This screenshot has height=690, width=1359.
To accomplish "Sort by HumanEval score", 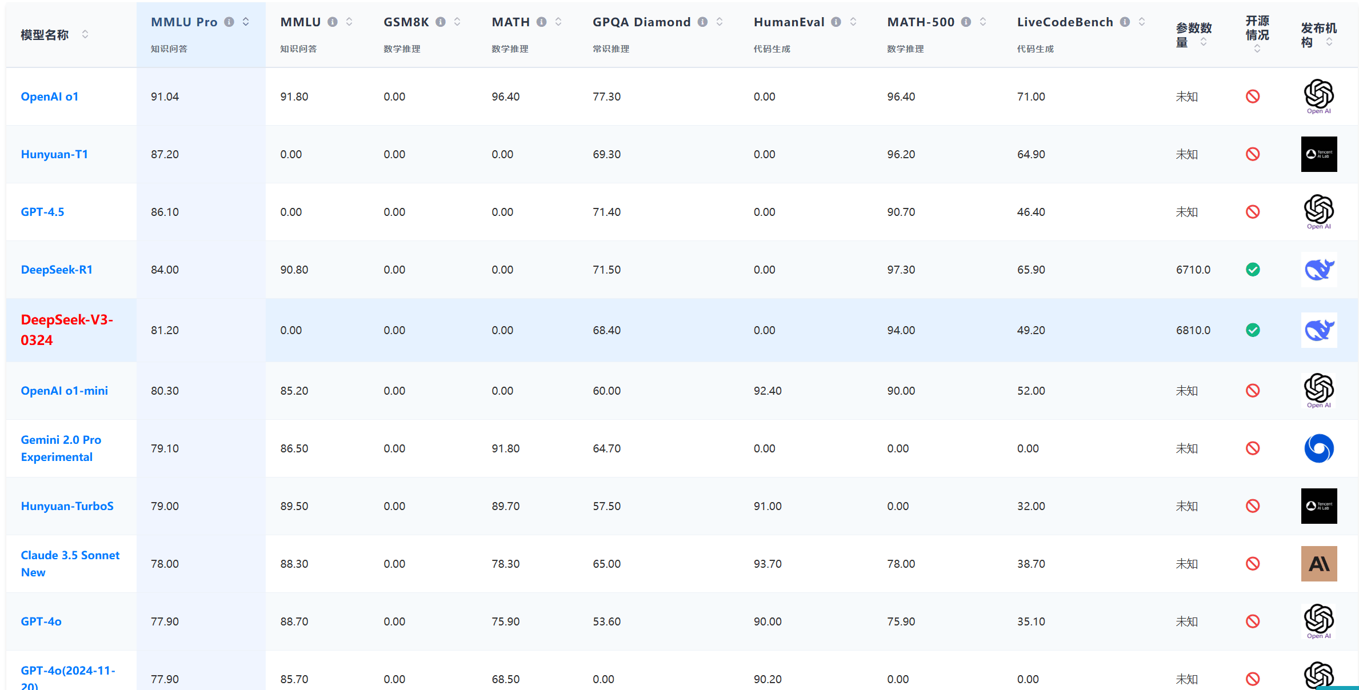I will point(853,22).
